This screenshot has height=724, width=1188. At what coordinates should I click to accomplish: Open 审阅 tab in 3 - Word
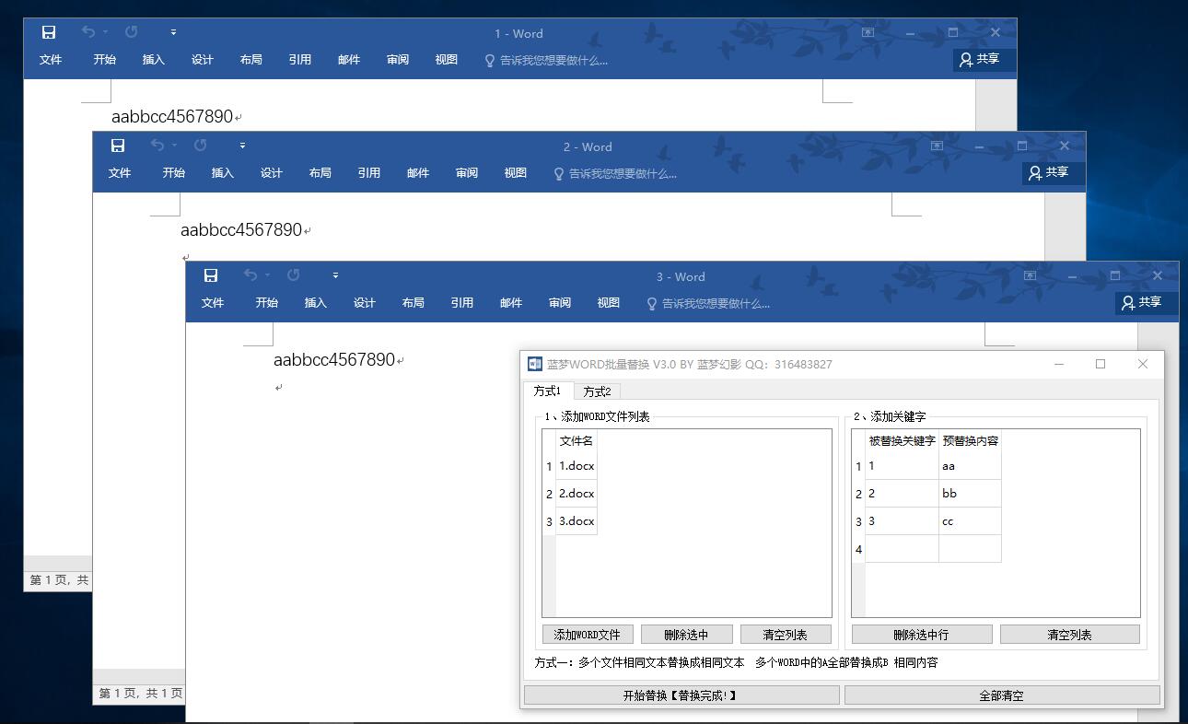(559, 303)
